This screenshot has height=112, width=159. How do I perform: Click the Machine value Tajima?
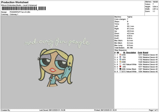click(130, 17)
